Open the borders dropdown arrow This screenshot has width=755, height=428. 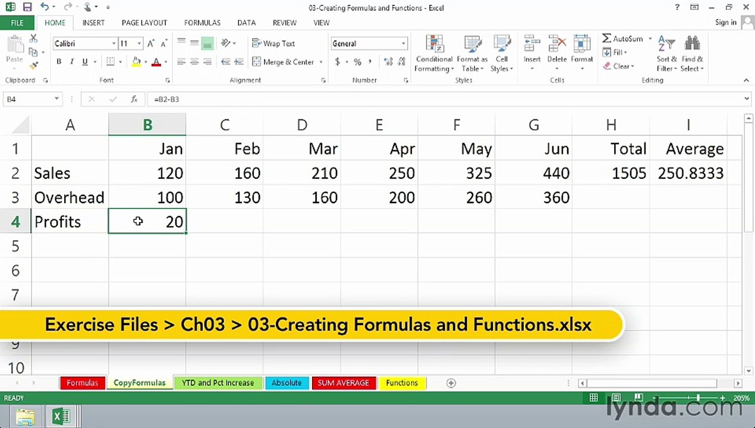[x=120, y=62]
